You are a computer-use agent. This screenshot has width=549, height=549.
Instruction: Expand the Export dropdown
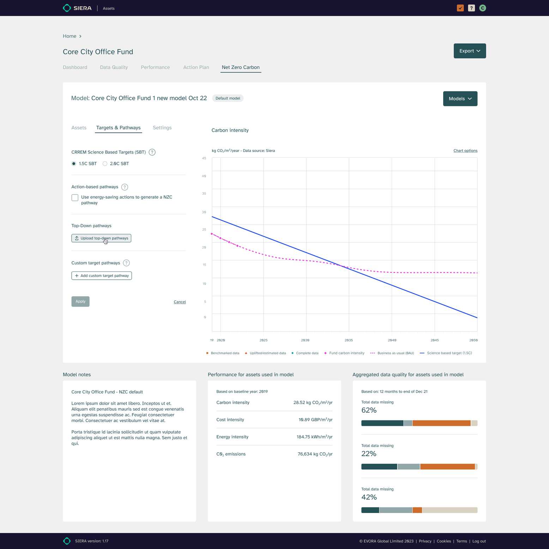pos(470,51)
